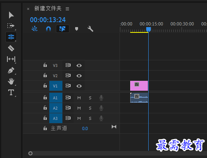Click time ruler at 00:00:15:00
The height and width of the screenshot is (158, 207).
(151, 24)
